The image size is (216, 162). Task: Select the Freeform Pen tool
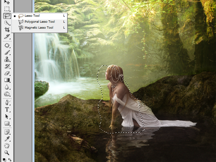(7, 103)
